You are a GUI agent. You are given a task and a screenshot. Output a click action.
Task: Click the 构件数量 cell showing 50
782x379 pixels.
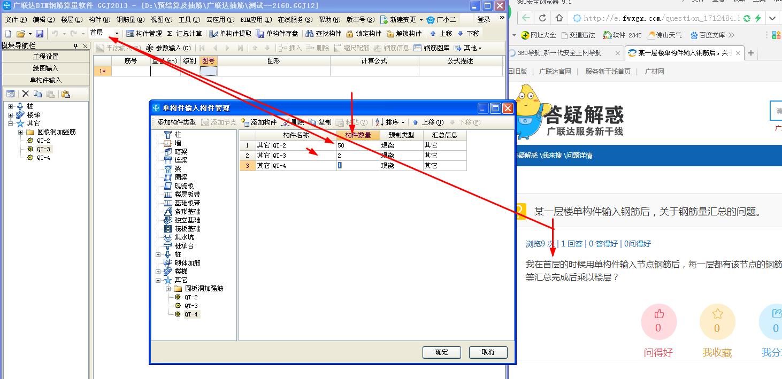click(357, 145)
